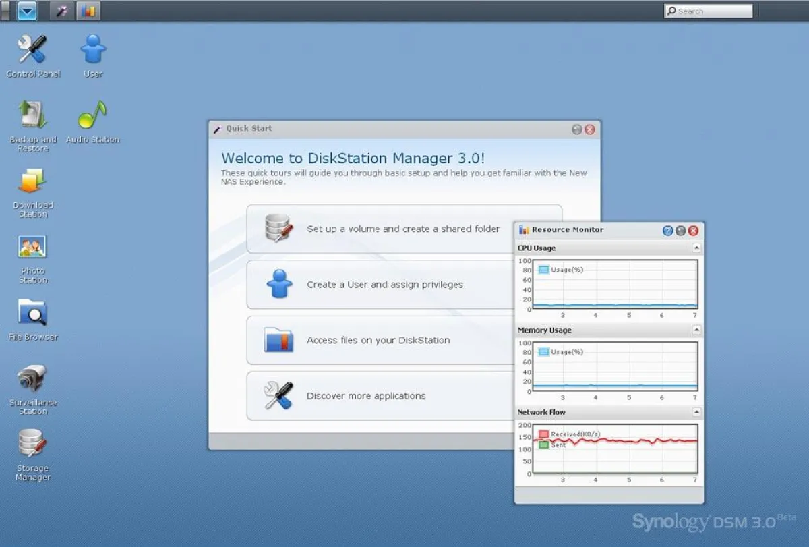Collapse the Network Flow section

(x=696, y=412)
